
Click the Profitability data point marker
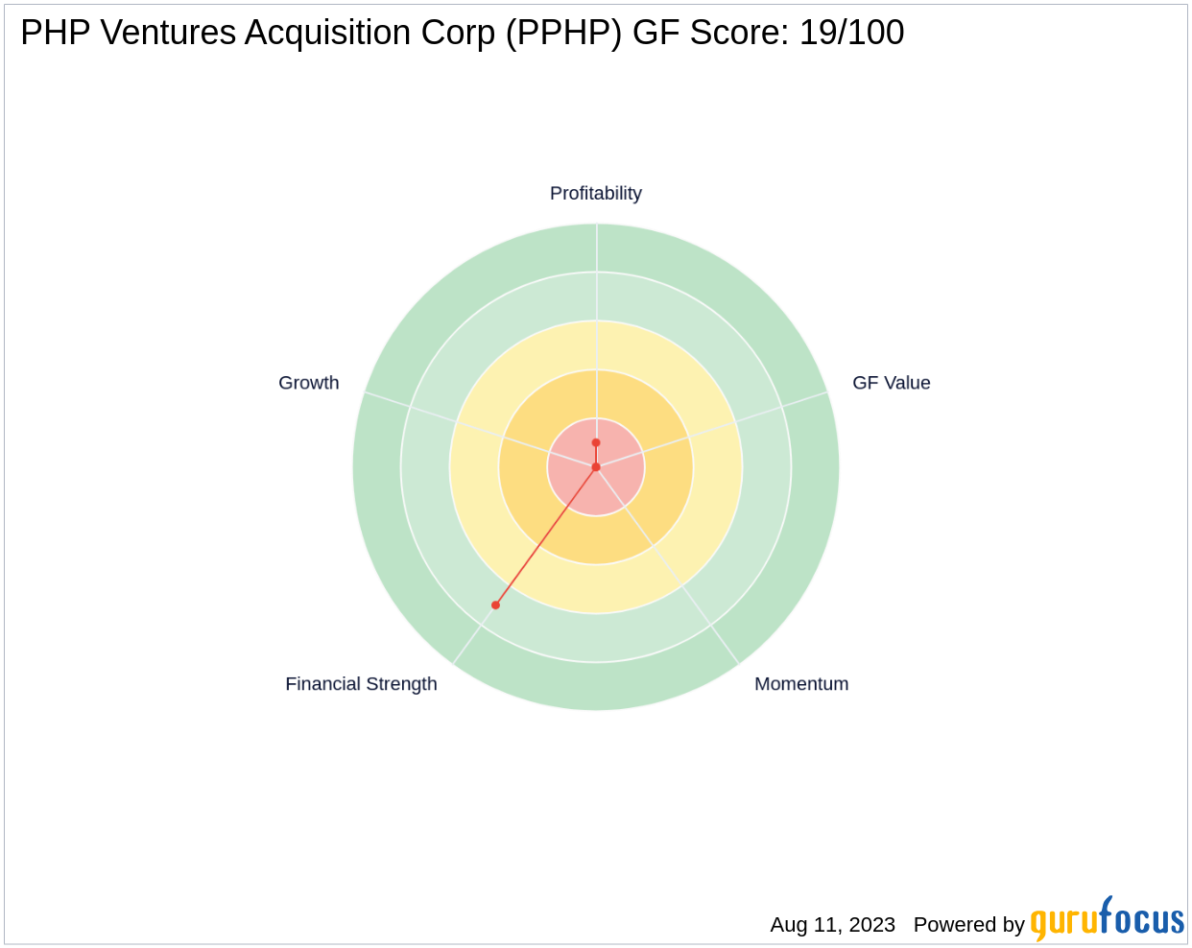click(x=596, y=443)
